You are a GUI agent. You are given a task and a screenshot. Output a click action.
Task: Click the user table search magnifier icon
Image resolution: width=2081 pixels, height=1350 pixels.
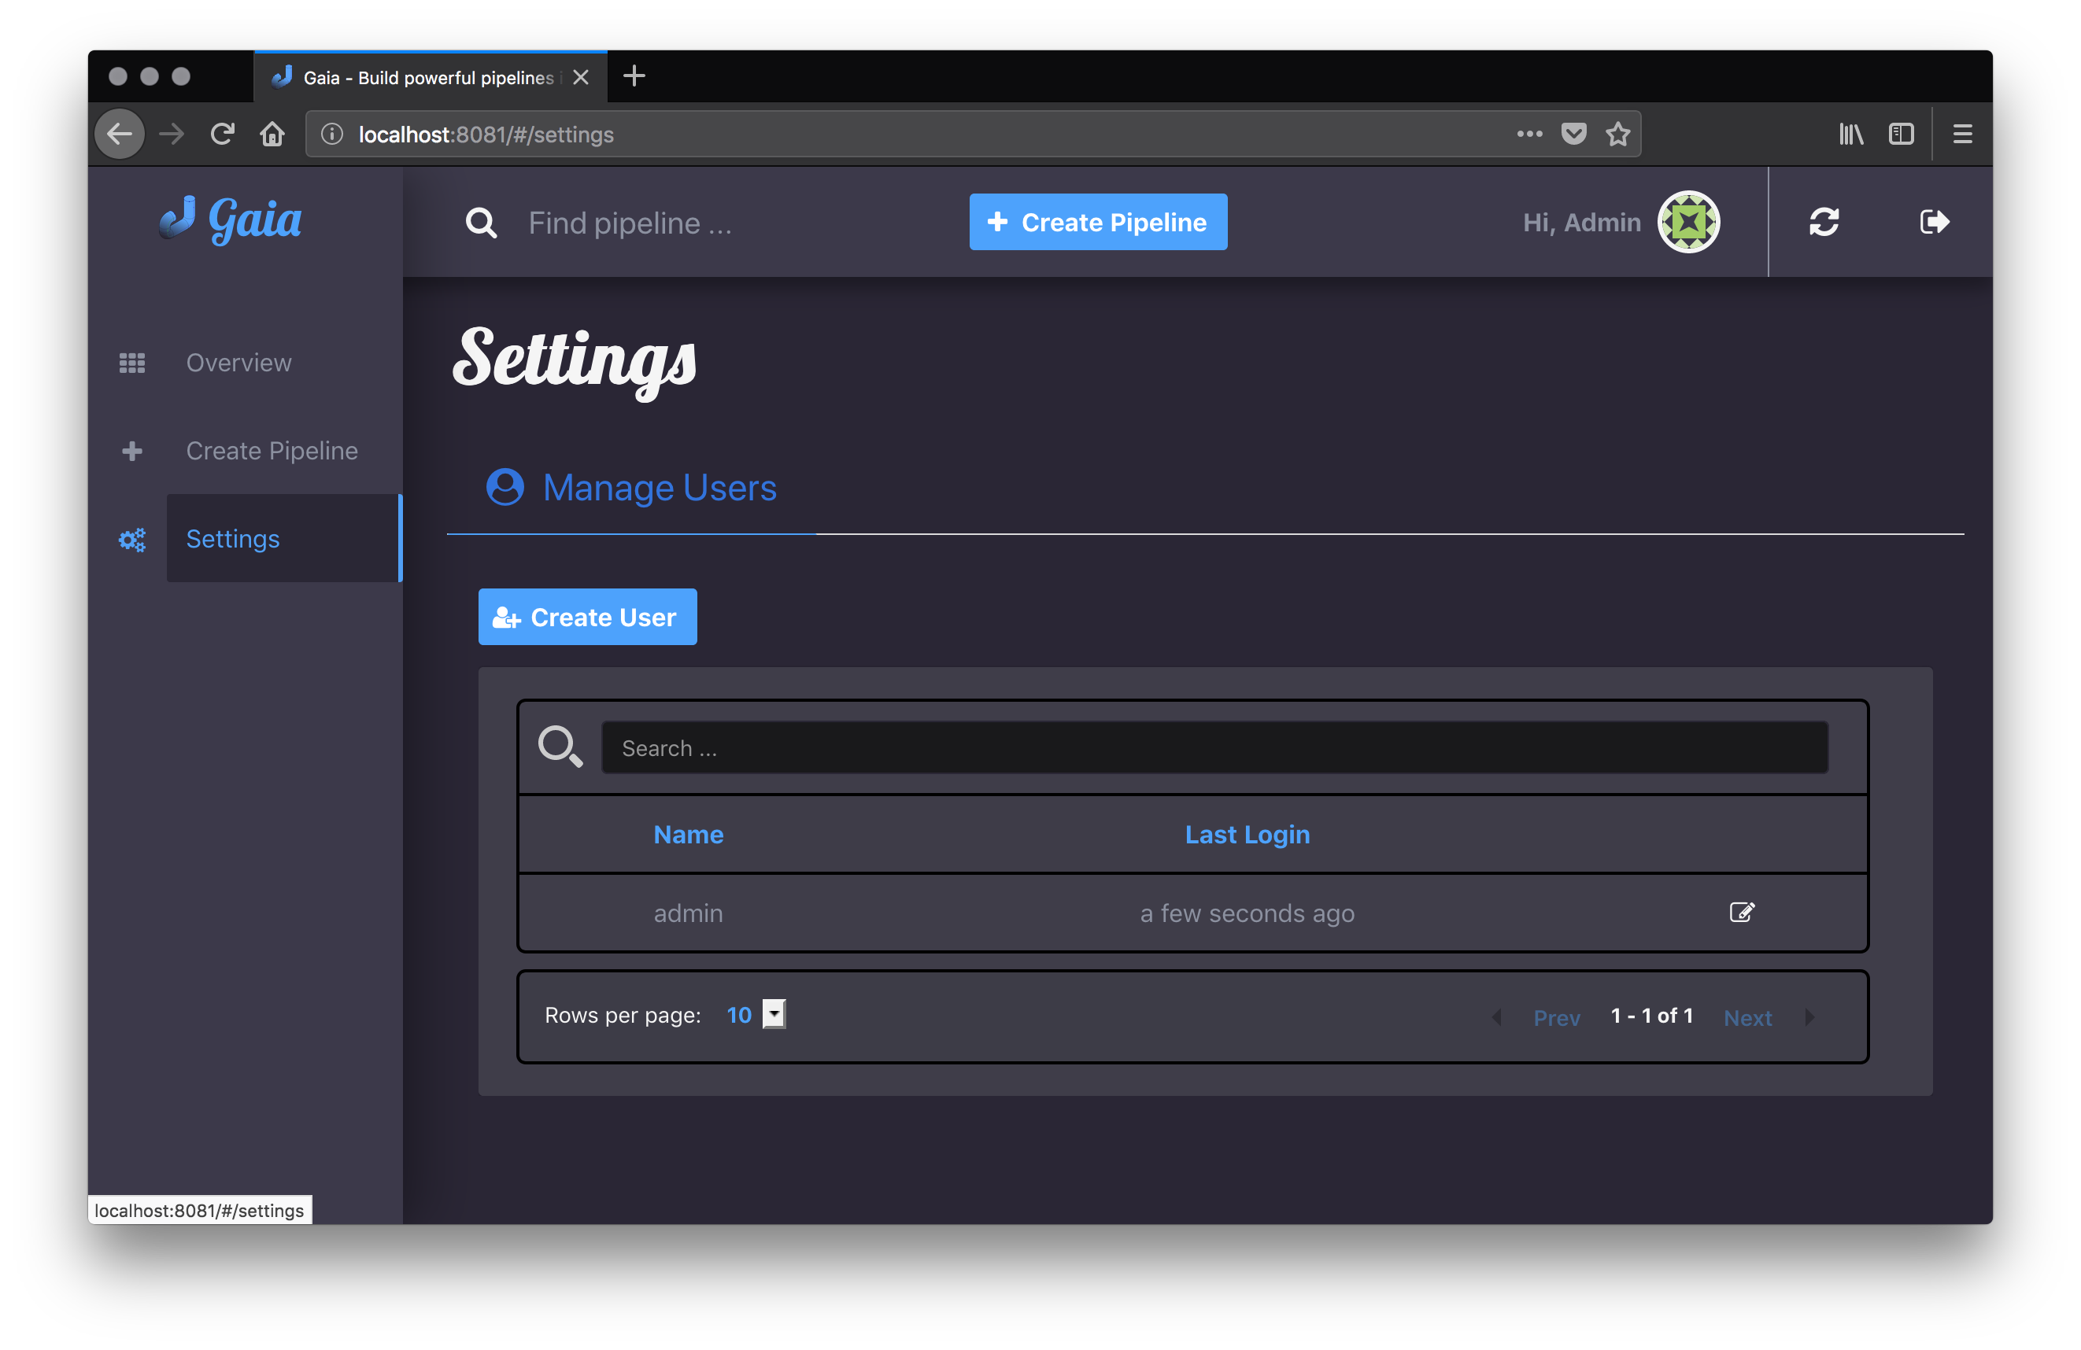pyautogui.click(x=560, y=747)
